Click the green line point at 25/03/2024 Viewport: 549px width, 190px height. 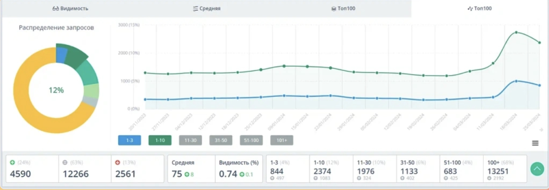(539, 42)
